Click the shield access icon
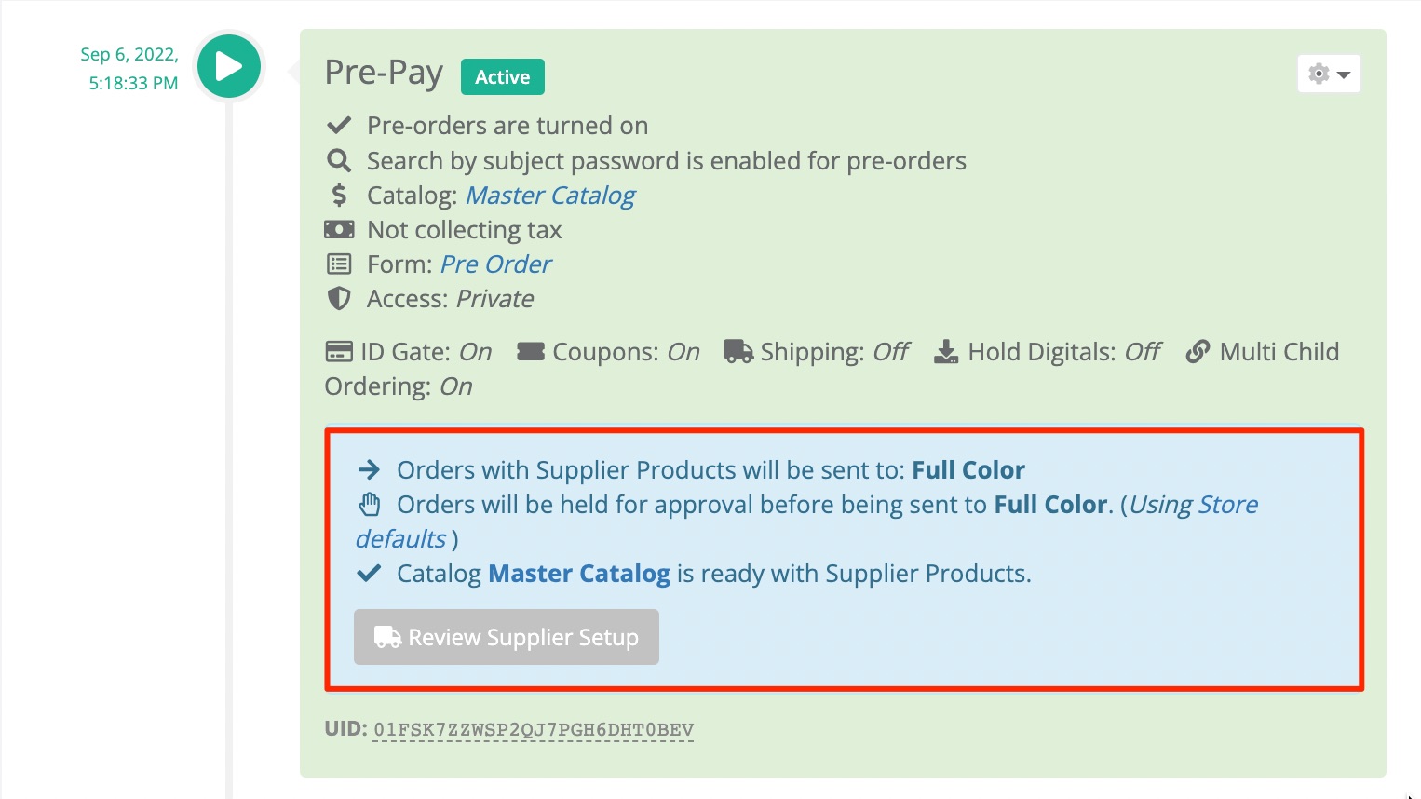This screenshot has width=1421, height=799. click(x=339, y=299)
